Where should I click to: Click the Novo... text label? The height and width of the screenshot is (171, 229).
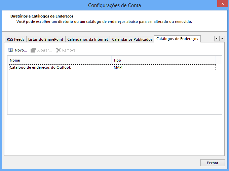[x=21, y=50]
